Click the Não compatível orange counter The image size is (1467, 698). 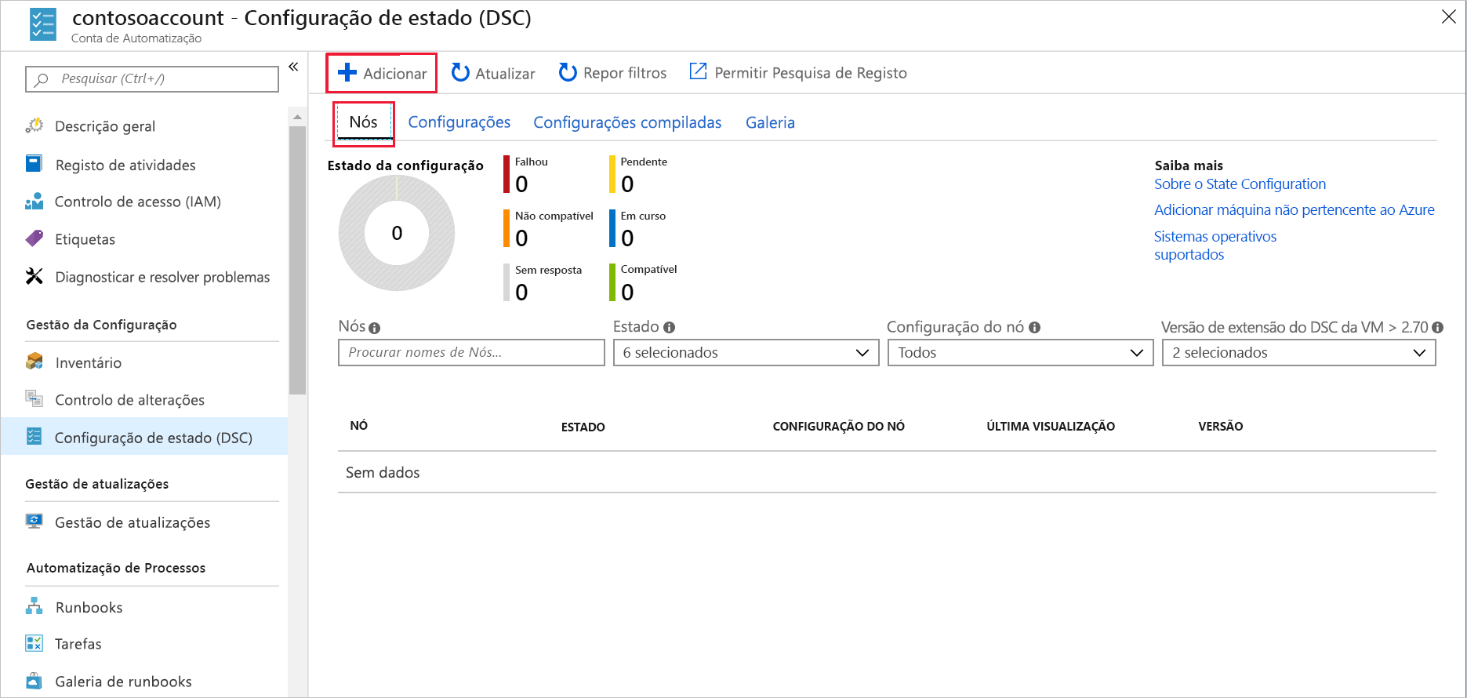[549, 229]
